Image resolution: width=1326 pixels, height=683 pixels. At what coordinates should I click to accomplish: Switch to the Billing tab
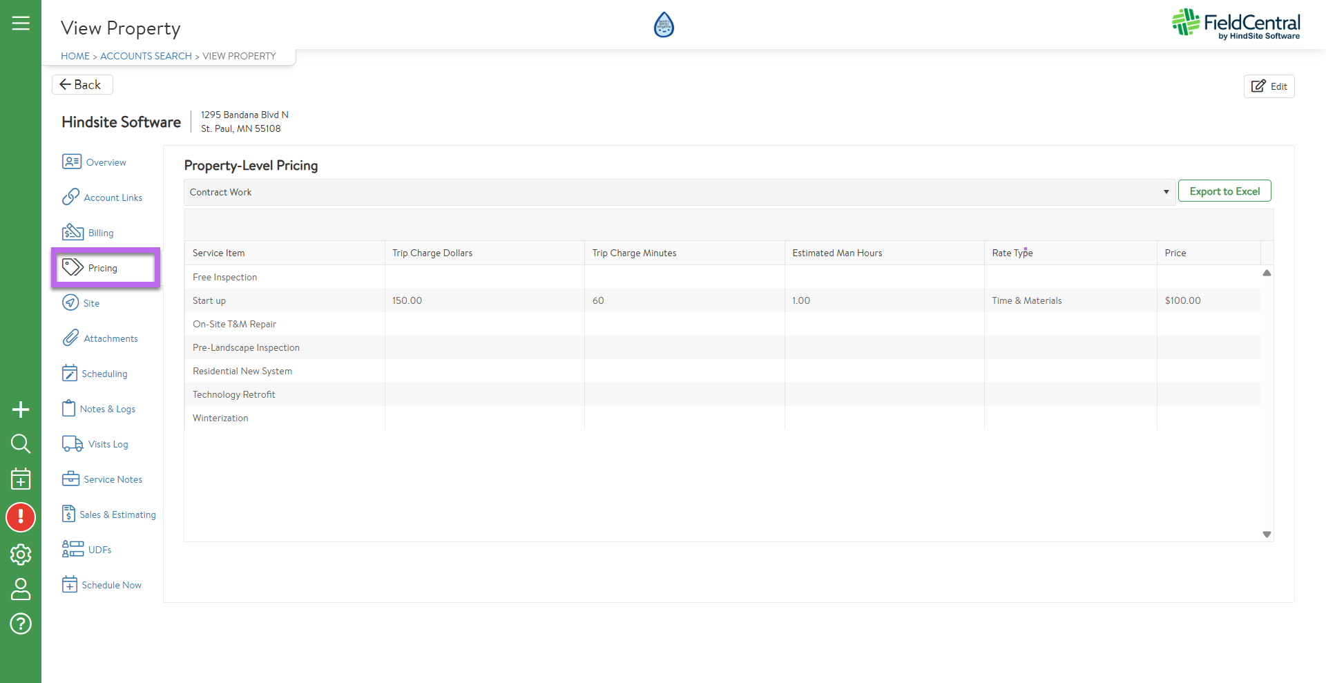88,233
